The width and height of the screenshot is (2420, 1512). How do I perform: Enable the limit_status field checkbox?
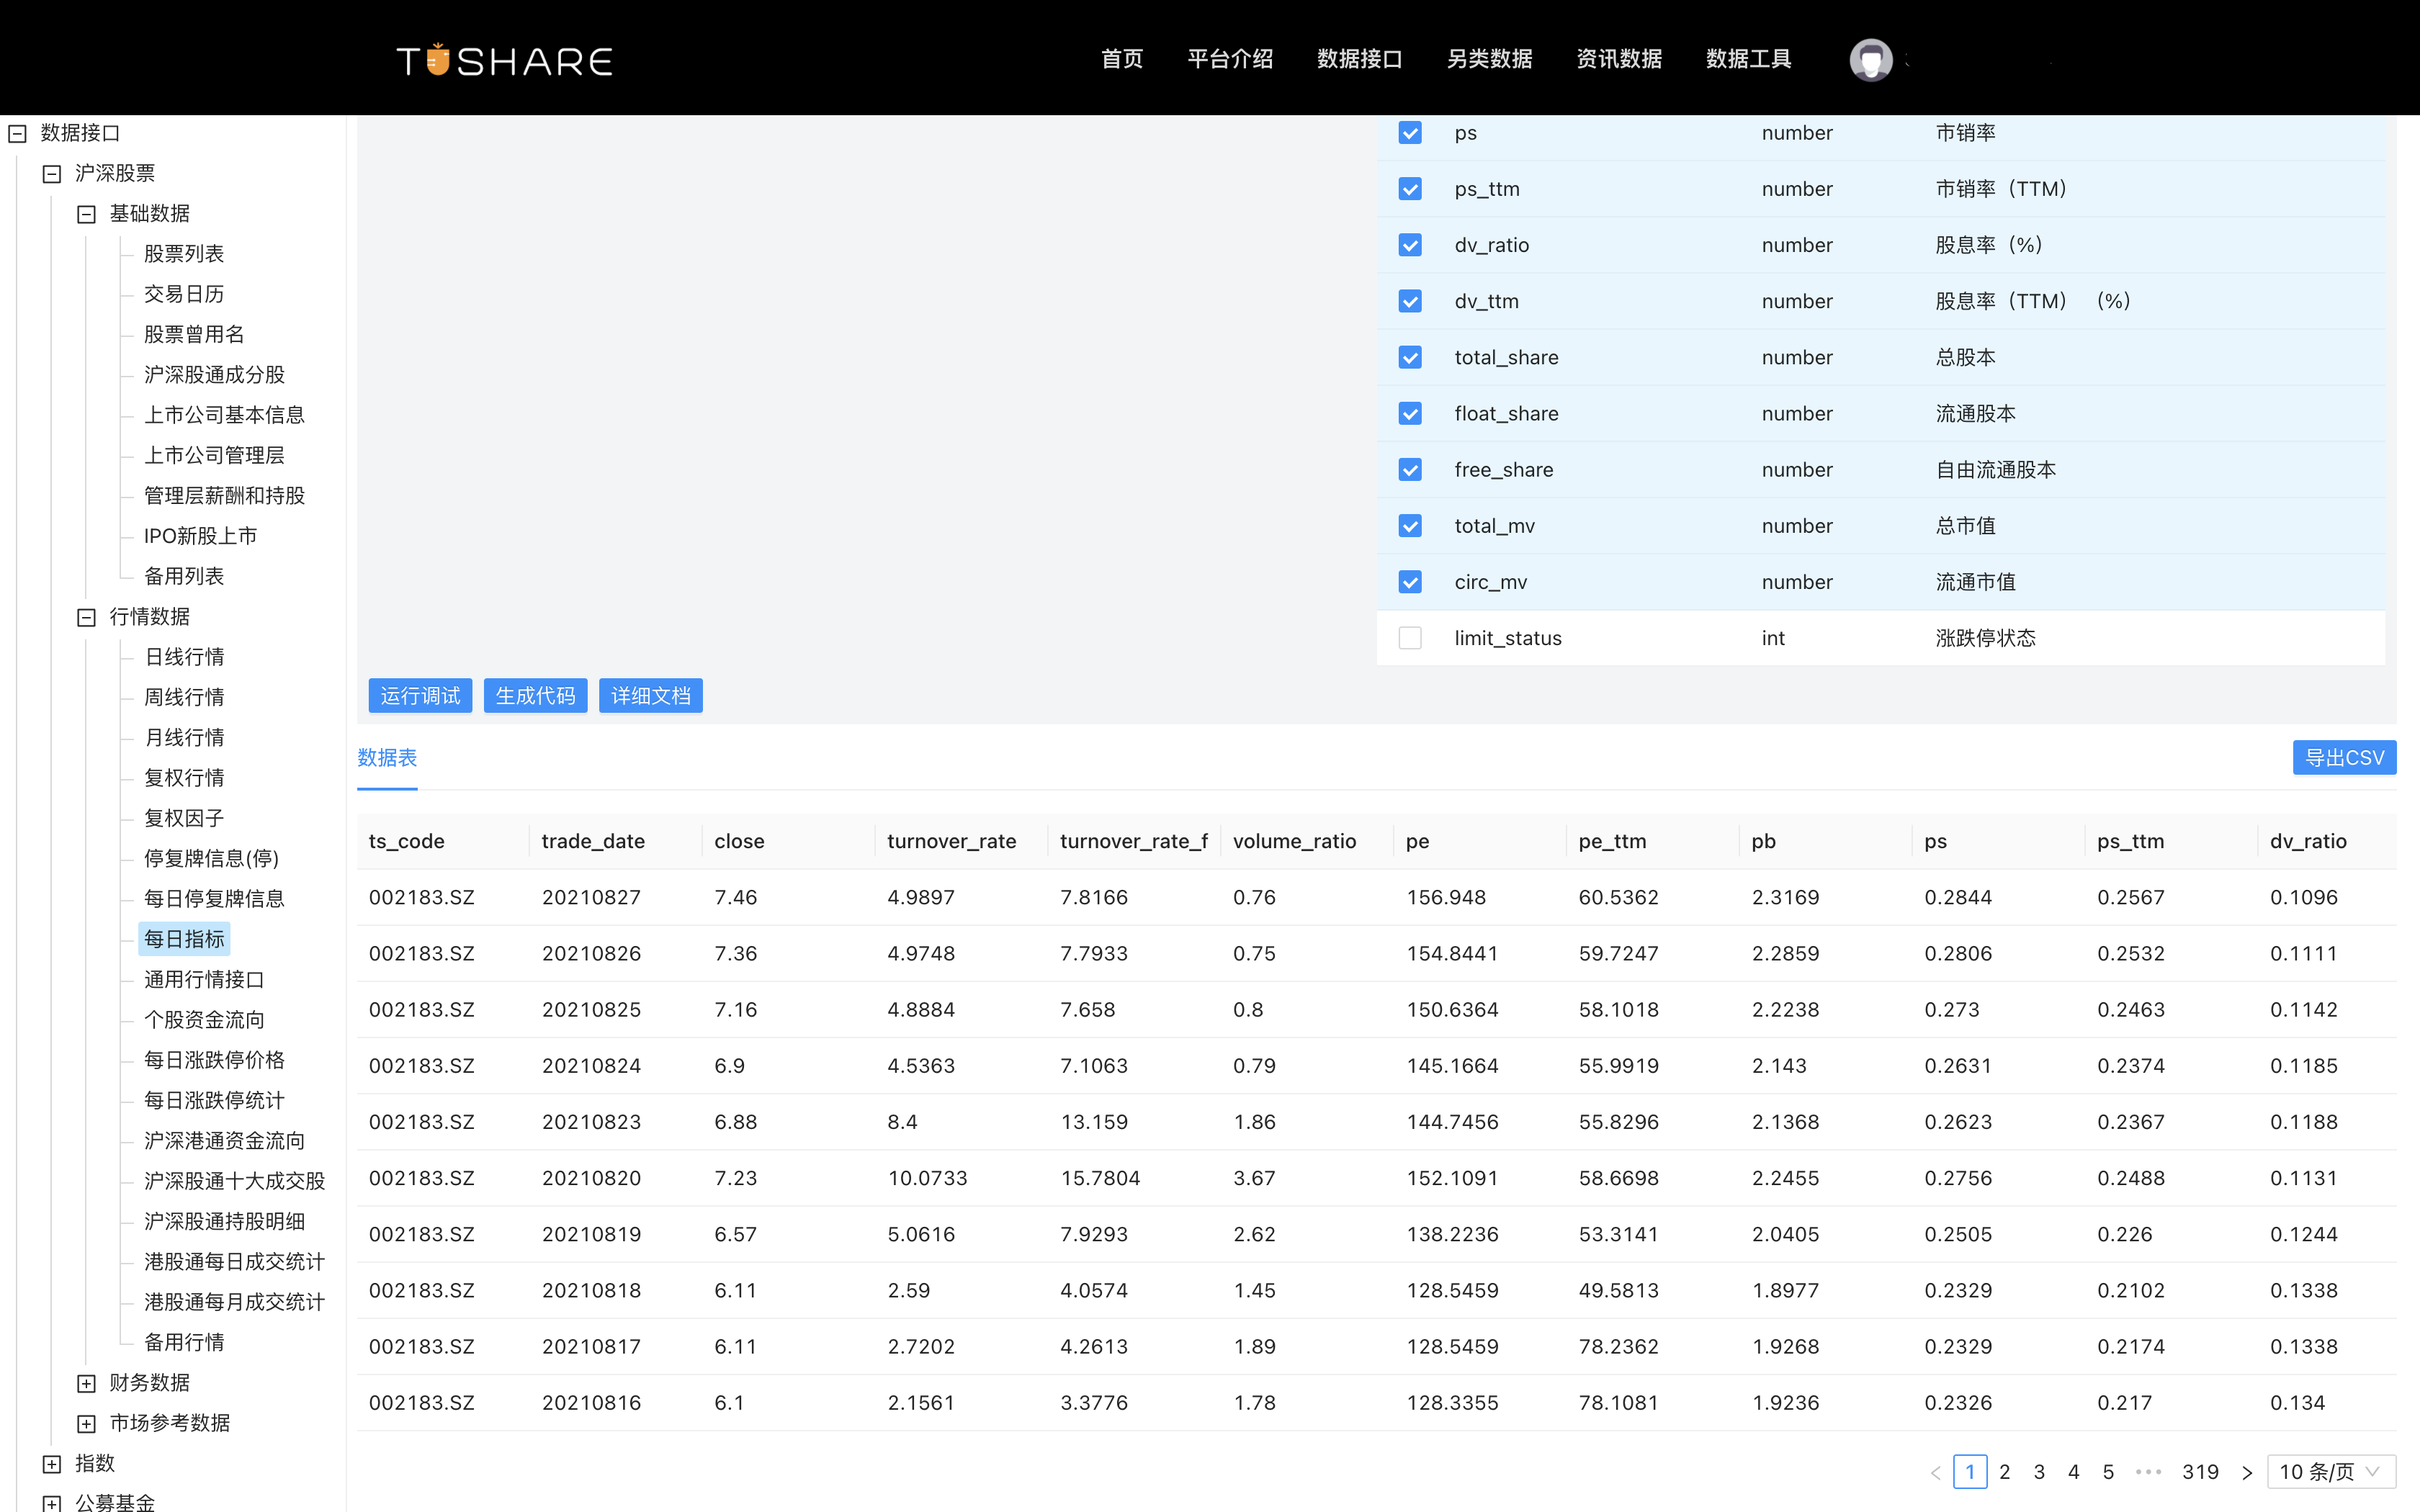point(1410,637)
